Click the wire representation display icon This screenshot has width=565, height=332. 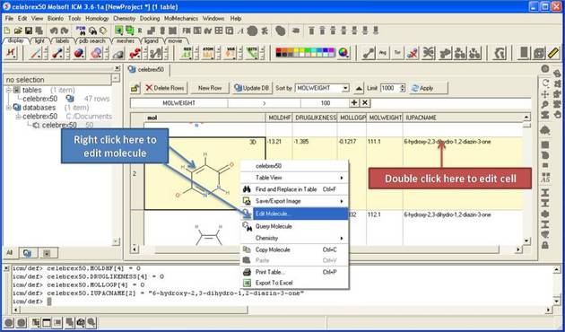coord(36,53)
